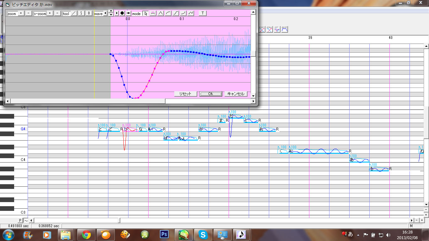This screenshot has width=429, height=241.
Task: Click horizontal zoom plus at bottom right
Action: point(421,220)
